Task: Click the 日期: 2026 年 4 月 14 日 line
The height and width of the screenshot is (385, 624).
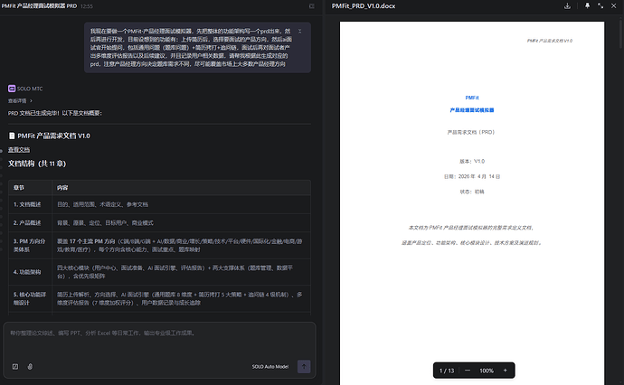Action: click(x=472, y=176)
